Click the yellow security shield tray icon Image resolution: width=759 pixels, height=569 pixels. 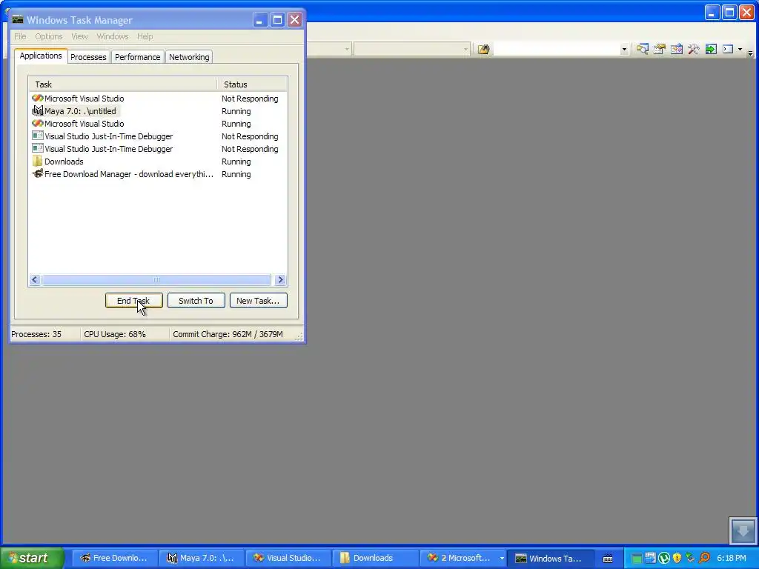pyautogui.click(x=677, y=558)
